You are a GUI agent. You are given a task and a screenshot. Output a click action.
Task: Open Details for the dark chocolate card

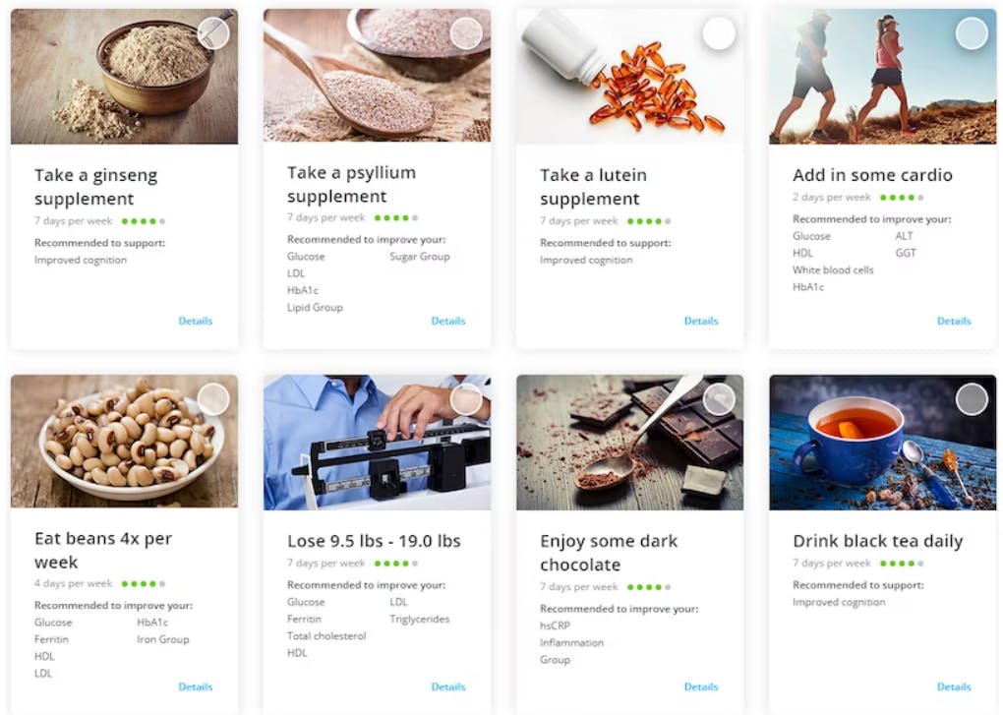point(701,686)
